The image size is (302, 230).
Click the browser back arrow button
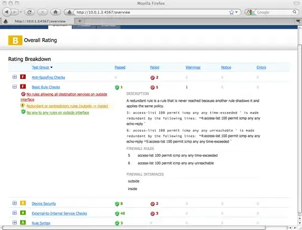[7, 12]
